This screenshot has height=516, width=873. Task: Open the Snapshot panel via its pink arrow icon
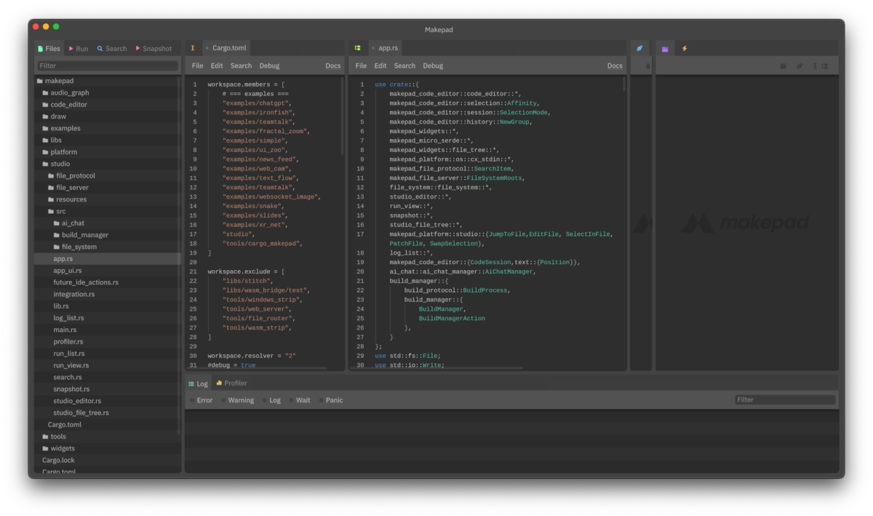(138, 49)
